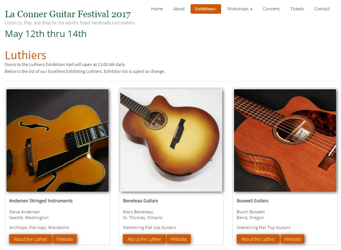Go to the Home page
Viewport: 341px width, 250px height.
tap(157, 9)
